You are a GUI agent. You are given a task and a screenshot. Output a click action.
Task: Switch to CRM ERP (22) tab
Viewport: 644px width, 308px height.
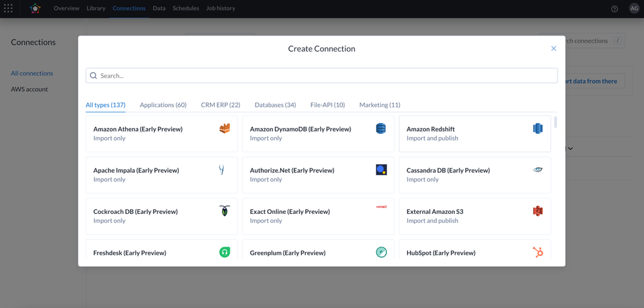click(221, 105)
